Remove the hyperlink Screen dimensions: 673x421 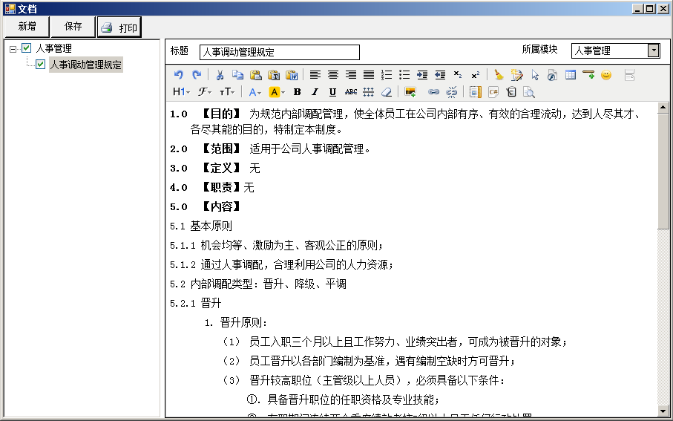[452, 92]
